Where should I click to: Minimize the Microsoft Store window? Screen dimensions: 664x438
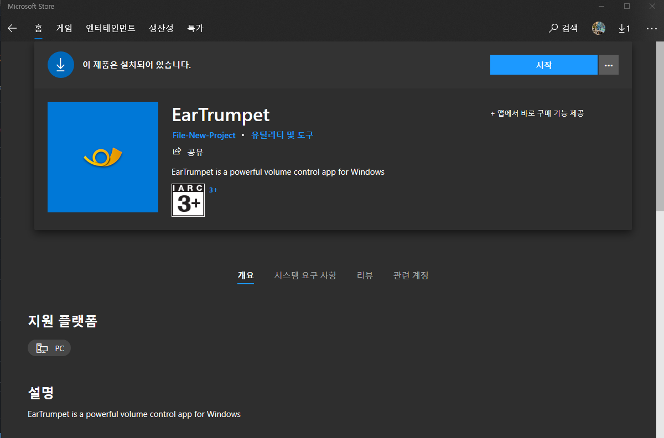pyautogui.click(x=601, y=6)
